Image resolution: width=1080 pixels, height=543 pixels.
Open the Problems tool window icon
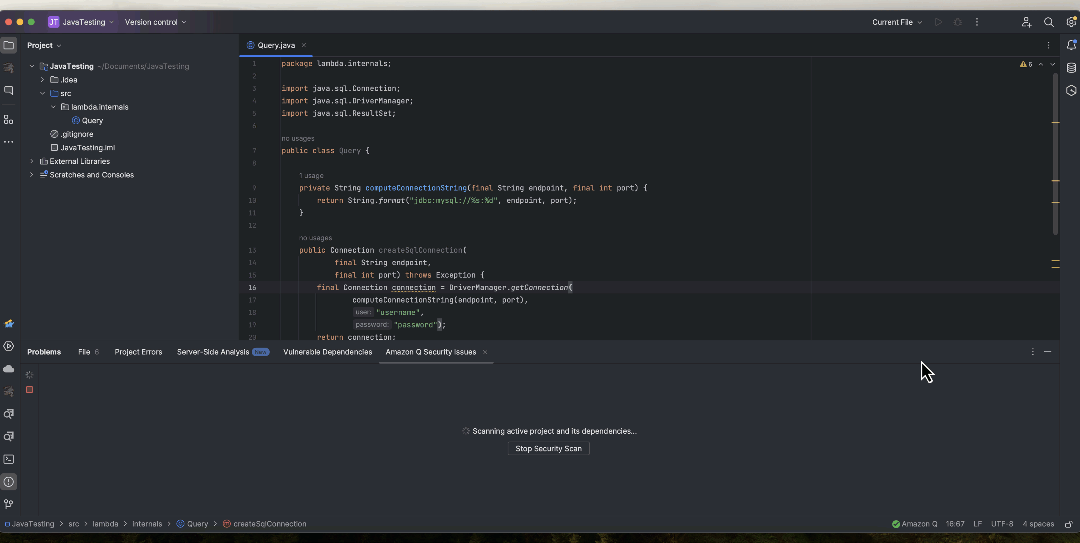click(x=9, y=482)
